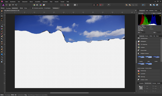This screenshot has width=162, height=96.
Task: Apply Auto Levels from toolbar
Action: (34, 5)
